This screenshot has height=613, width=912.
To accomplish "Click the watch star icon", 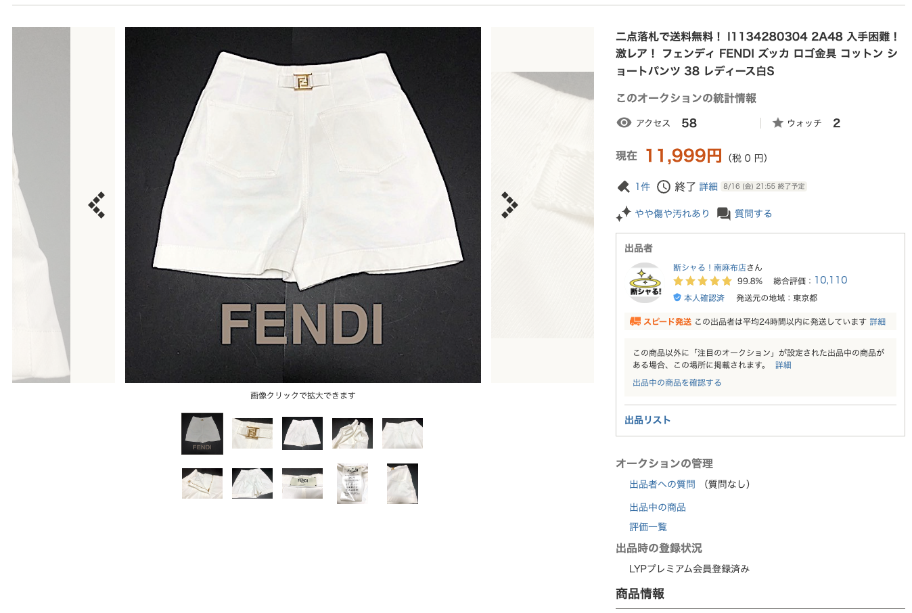I will click(x=778, y=122).
